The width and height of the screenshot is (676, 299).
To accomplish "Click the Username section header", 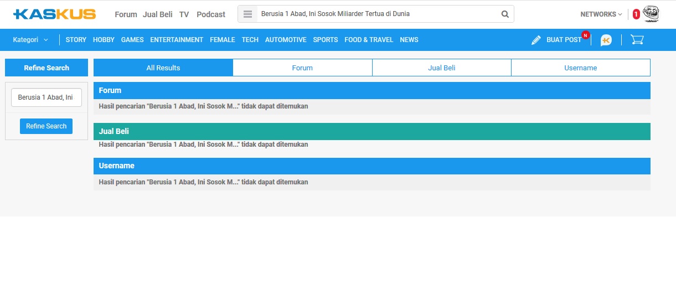I will tap(372, 166).
